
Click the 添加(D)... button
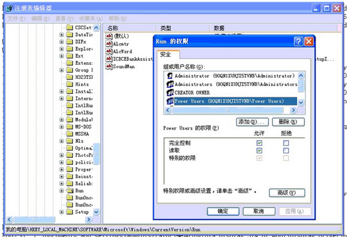pyautogui.click(x=253, y=122)
